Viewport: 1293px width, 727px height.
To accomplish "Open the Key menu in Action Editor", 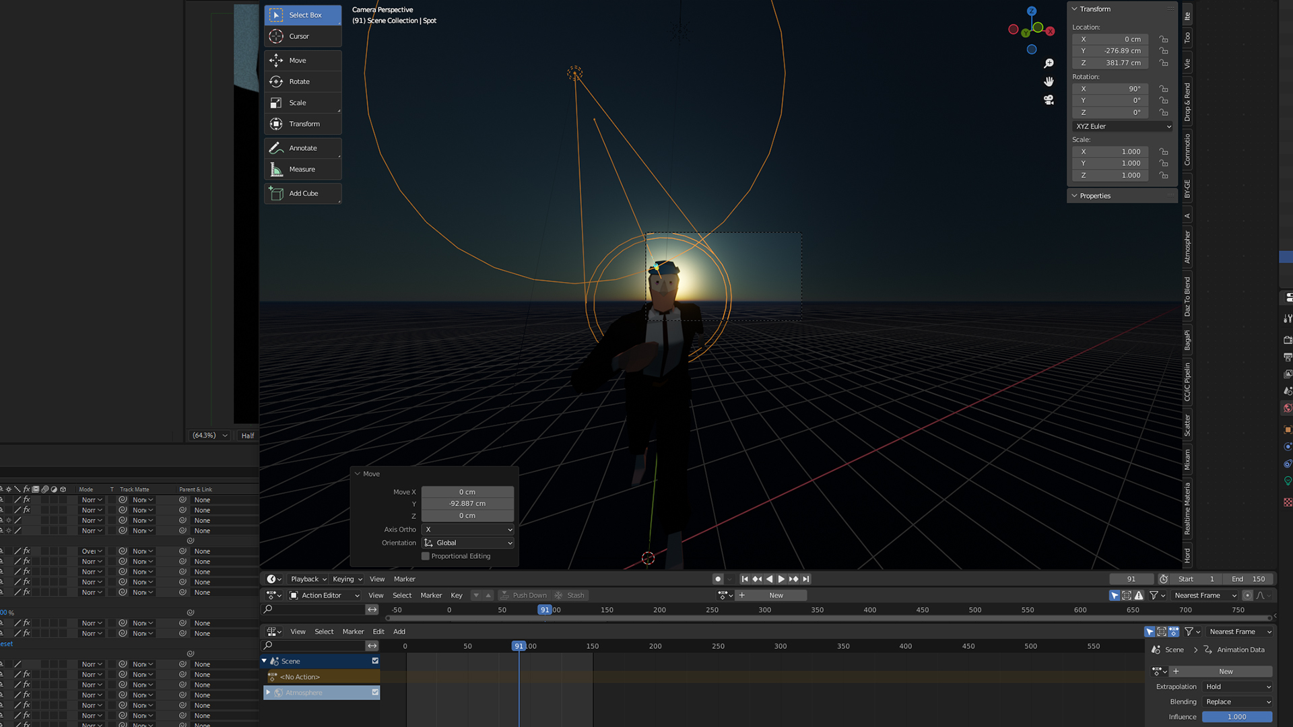I will coord(457,595).
